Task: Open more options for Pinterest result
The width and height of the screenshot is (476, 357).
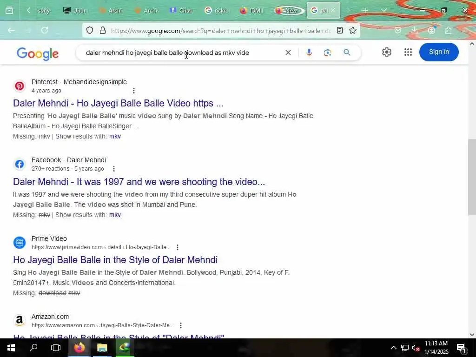Action: pyautogui.click(x=134, y=91)
